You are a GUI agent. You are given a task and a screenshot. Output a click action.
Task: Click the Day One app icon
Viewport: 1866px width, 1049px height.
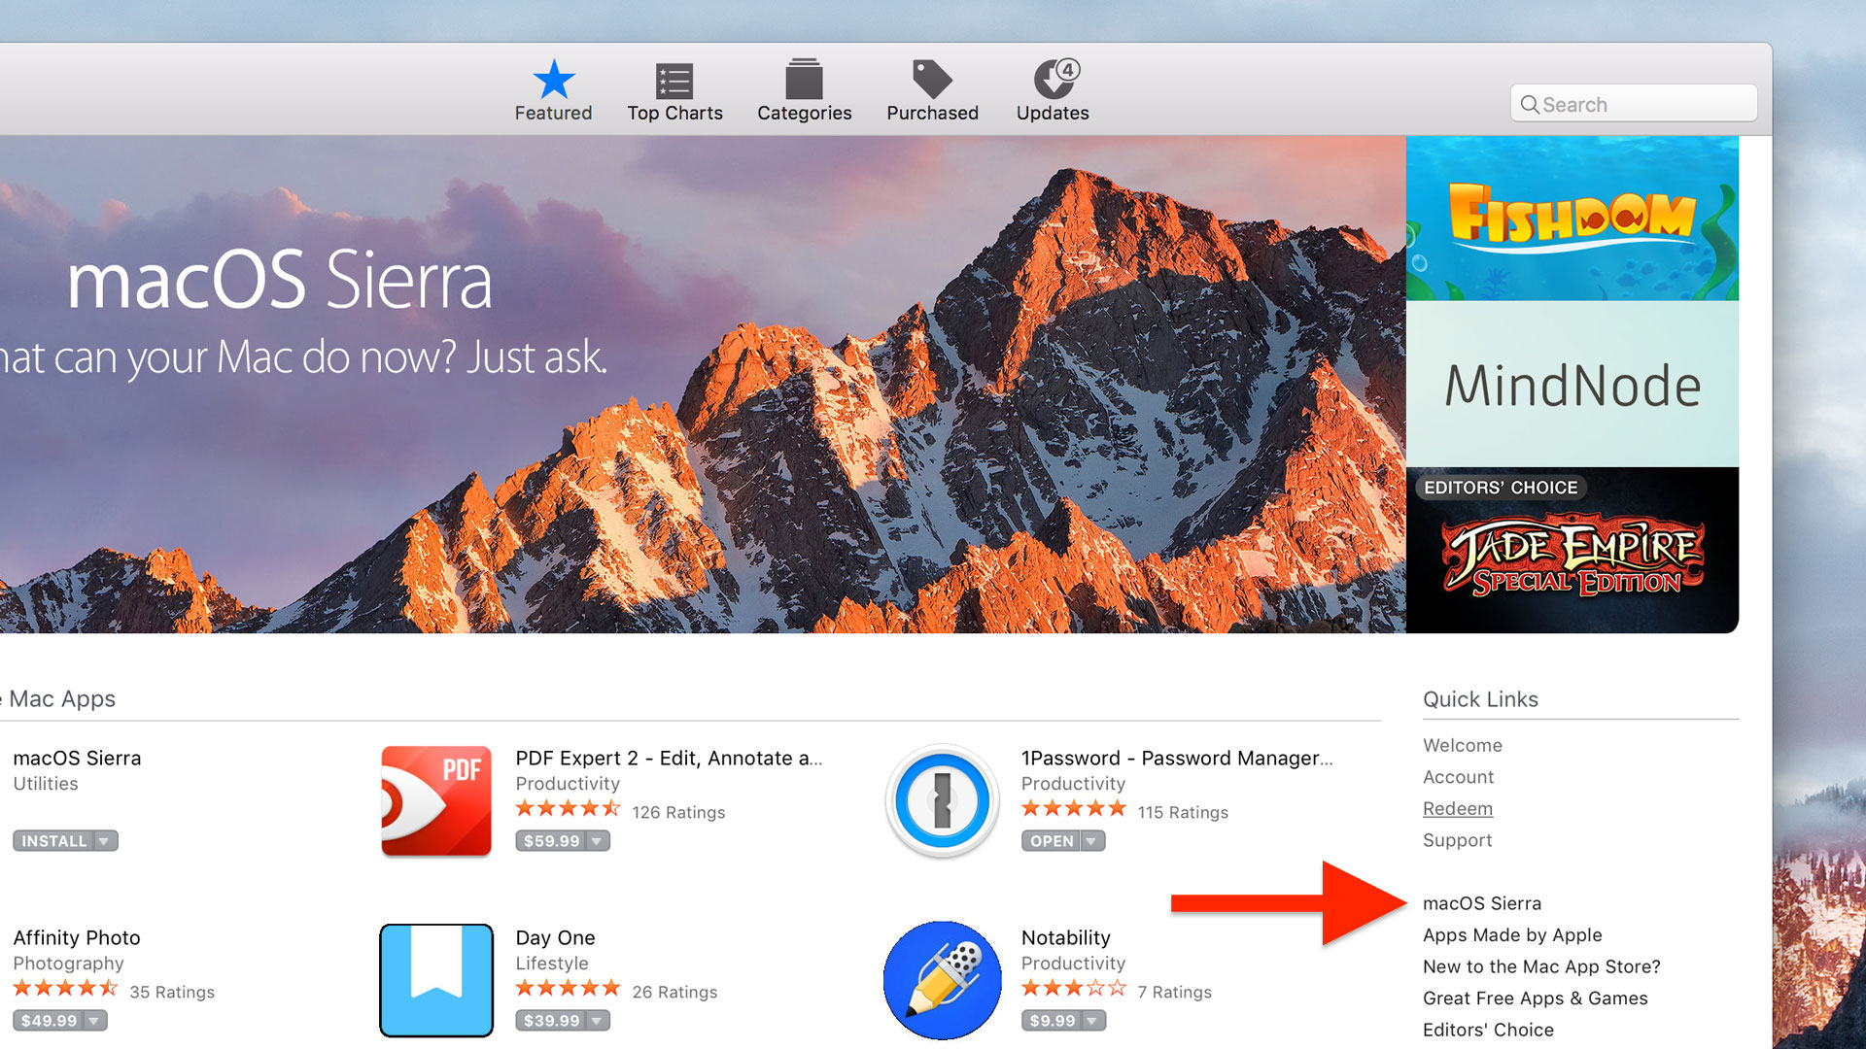[435, 980]
